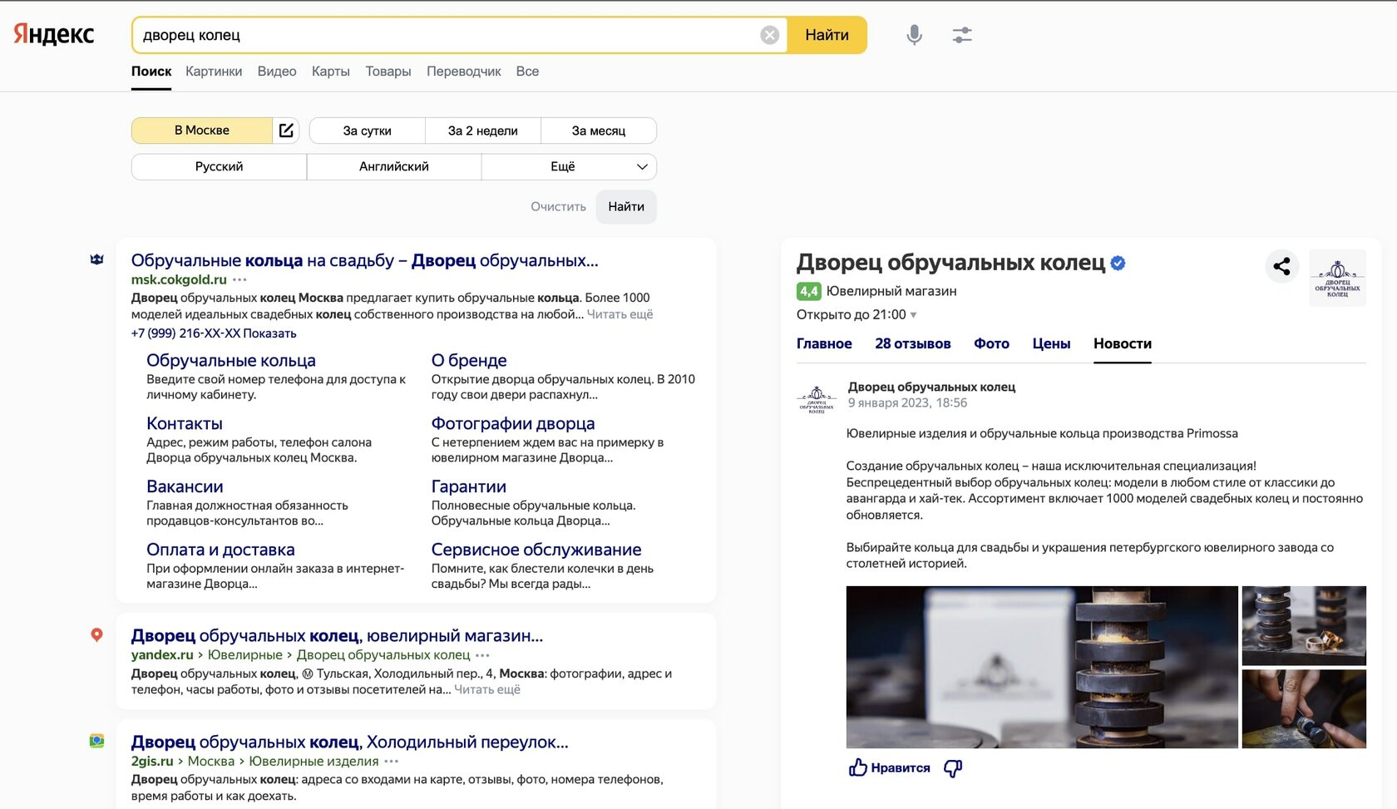Switch to the Товары tab
Image resolution: width=1397 pixels, height=809 pixels.
[x=388, y=72]
